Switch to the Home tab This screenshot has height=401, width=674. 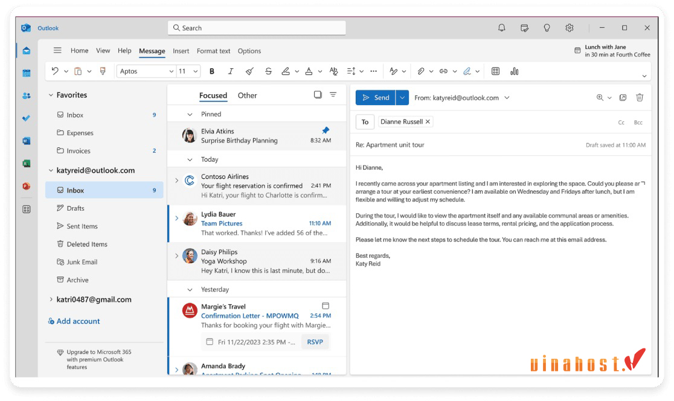tap(80, 51)
